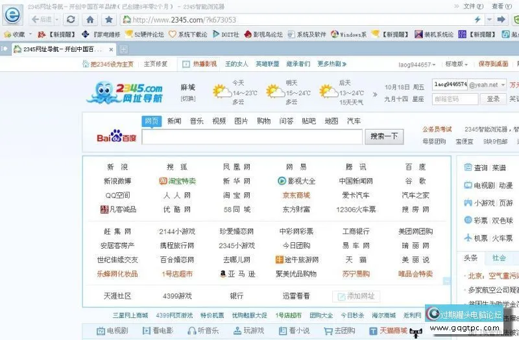Click the email password input field

[455, 99]
